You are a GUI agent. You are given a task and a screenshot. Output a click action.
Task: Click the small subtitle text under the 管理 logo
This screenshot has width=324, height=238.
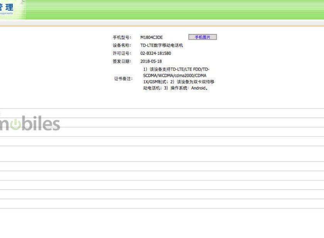[x=7, y=13]
